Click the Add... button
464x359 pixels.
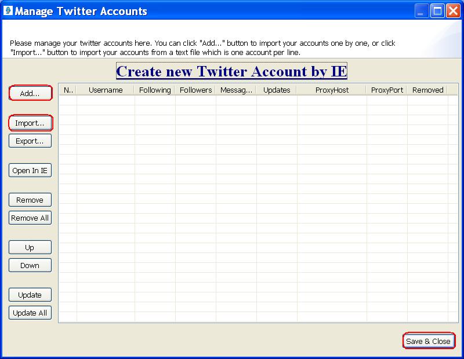click(x=30, y=93)
